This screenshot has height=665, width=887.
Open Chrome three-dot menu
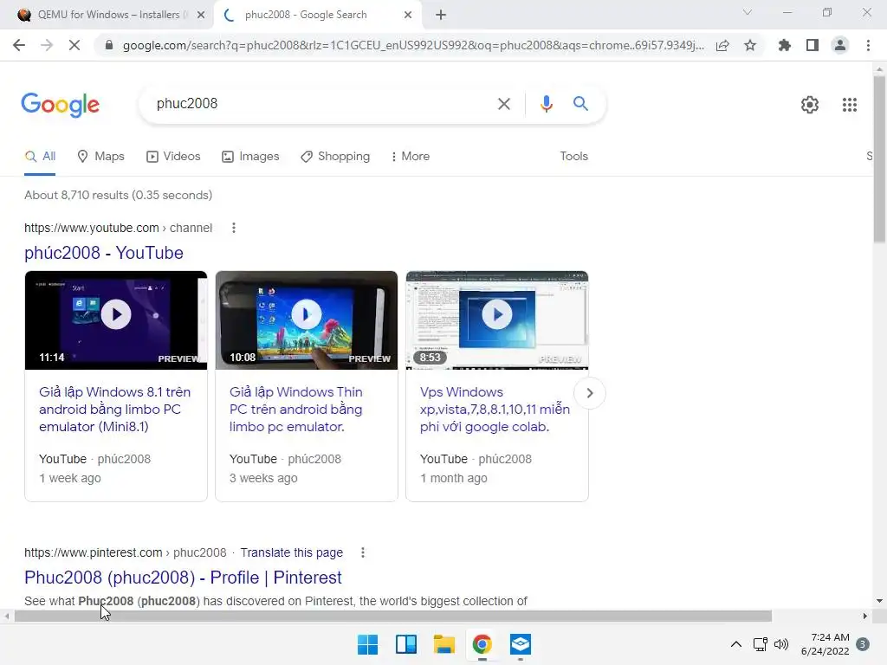pyautogui.click(x=868, y=45)
